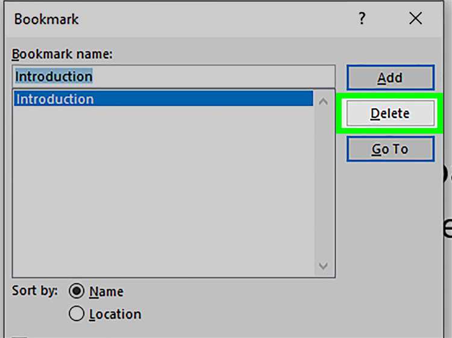Click the Sort by: label
The height and width of the screenshot is (338, 452).
click(35, 290)
